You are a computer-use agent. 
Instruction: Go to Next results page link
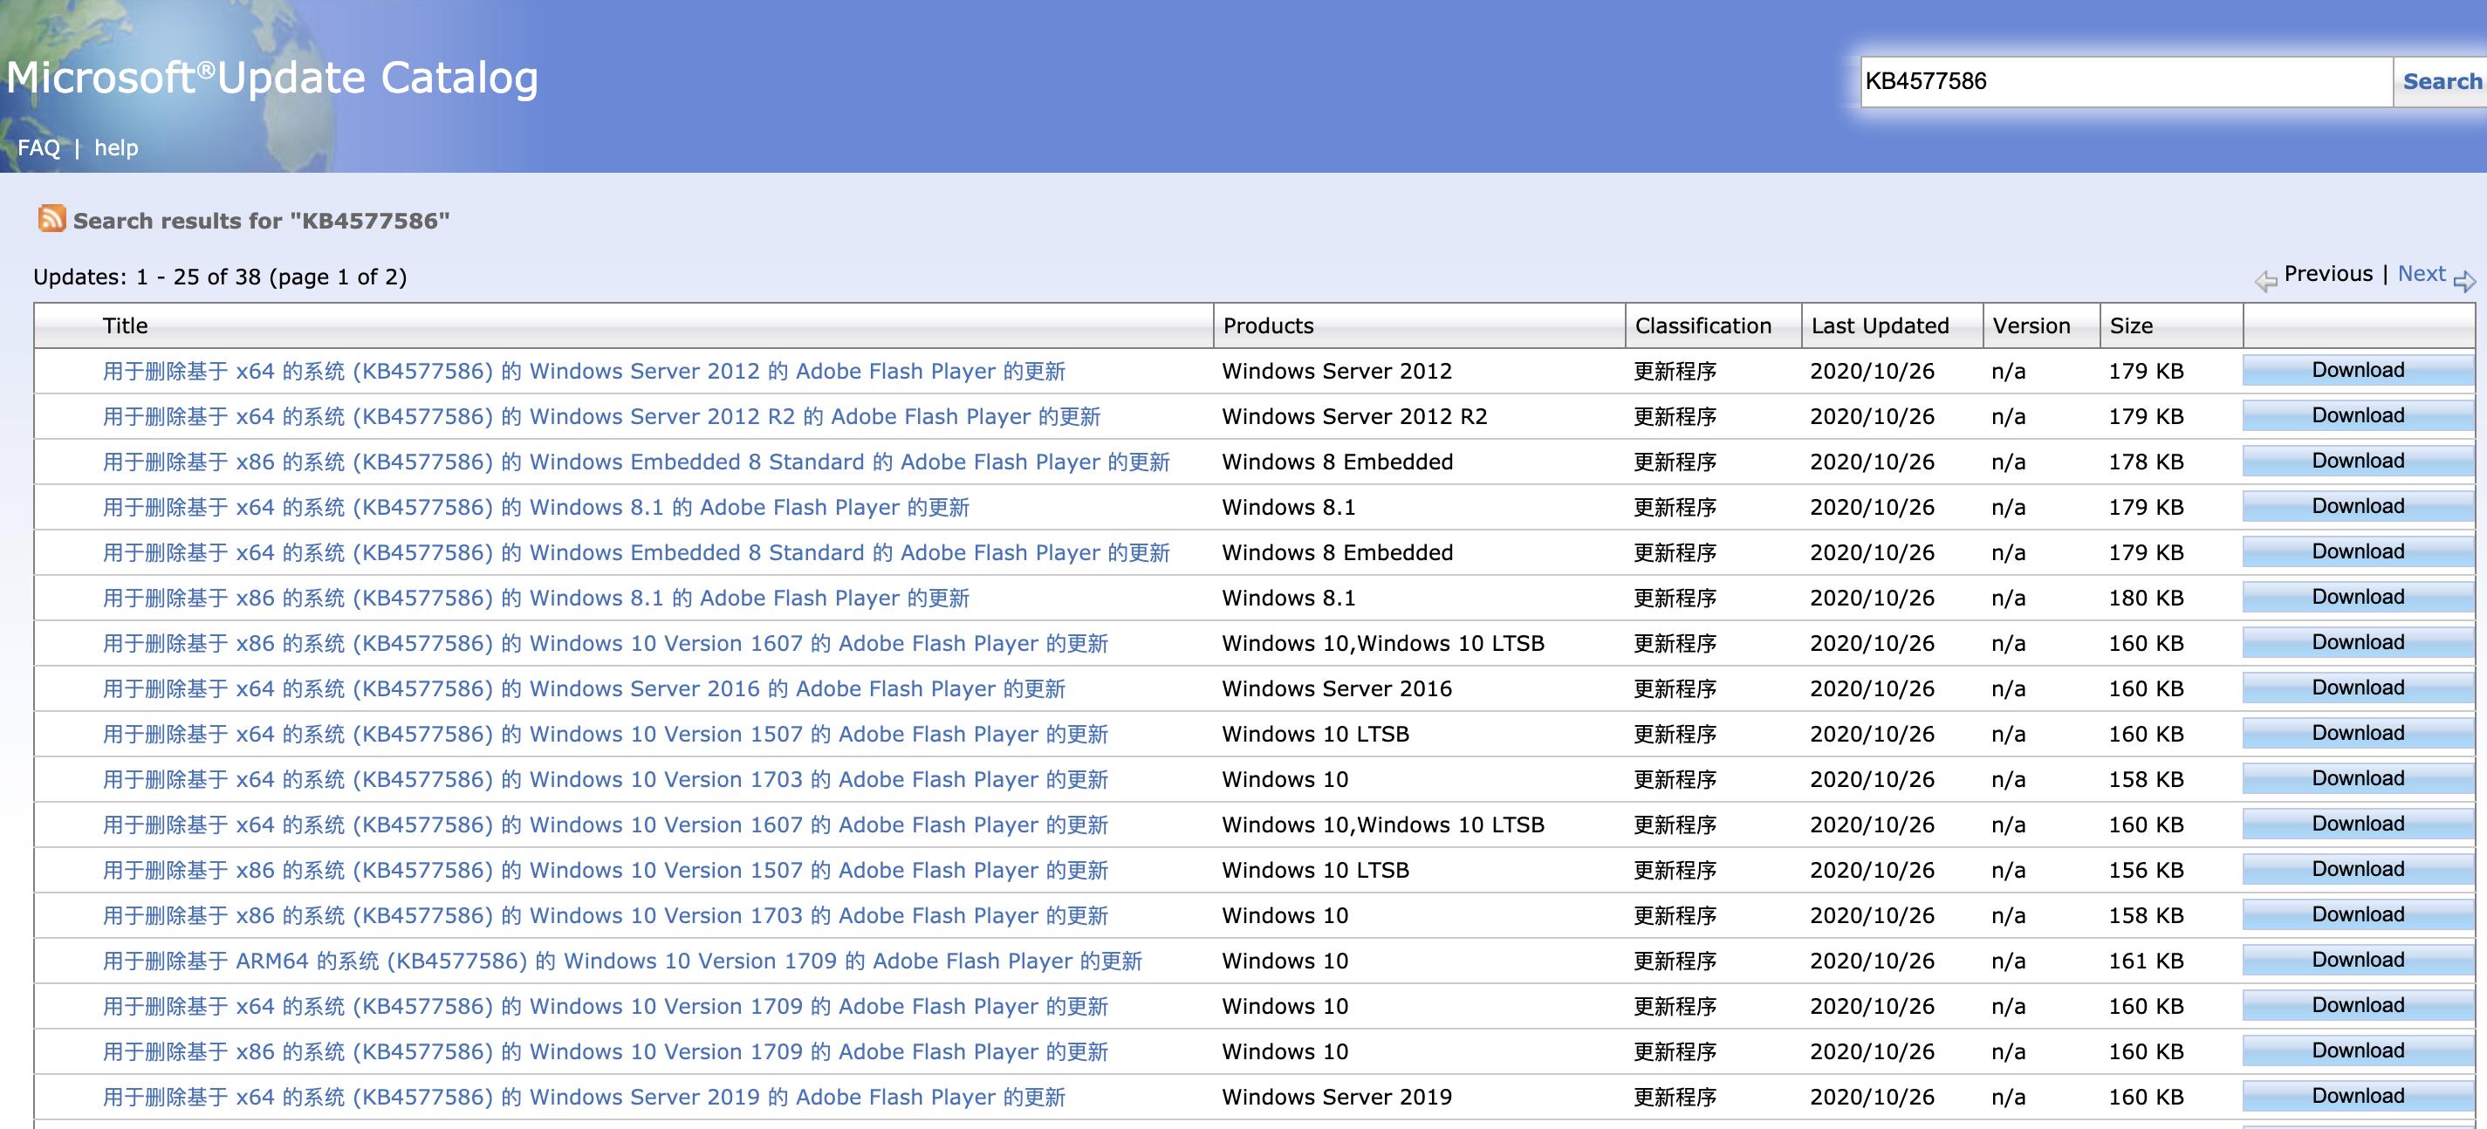tap(2421, 274)
